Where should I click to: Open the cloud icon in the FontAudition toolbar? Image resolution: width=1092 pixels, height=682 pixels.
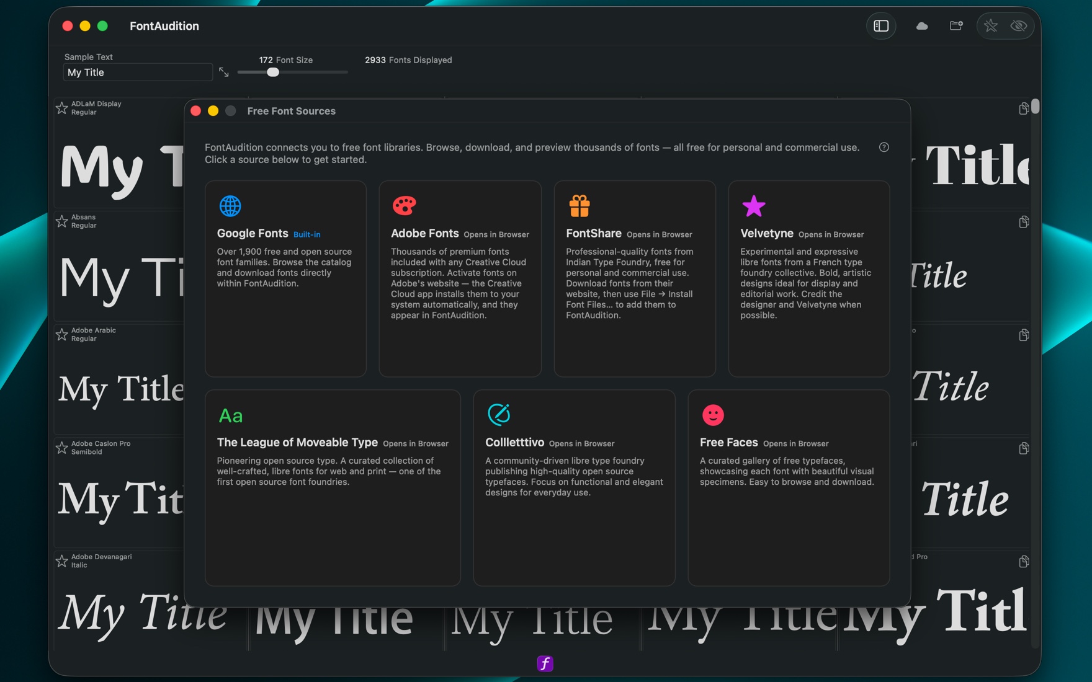coord(922,26)
